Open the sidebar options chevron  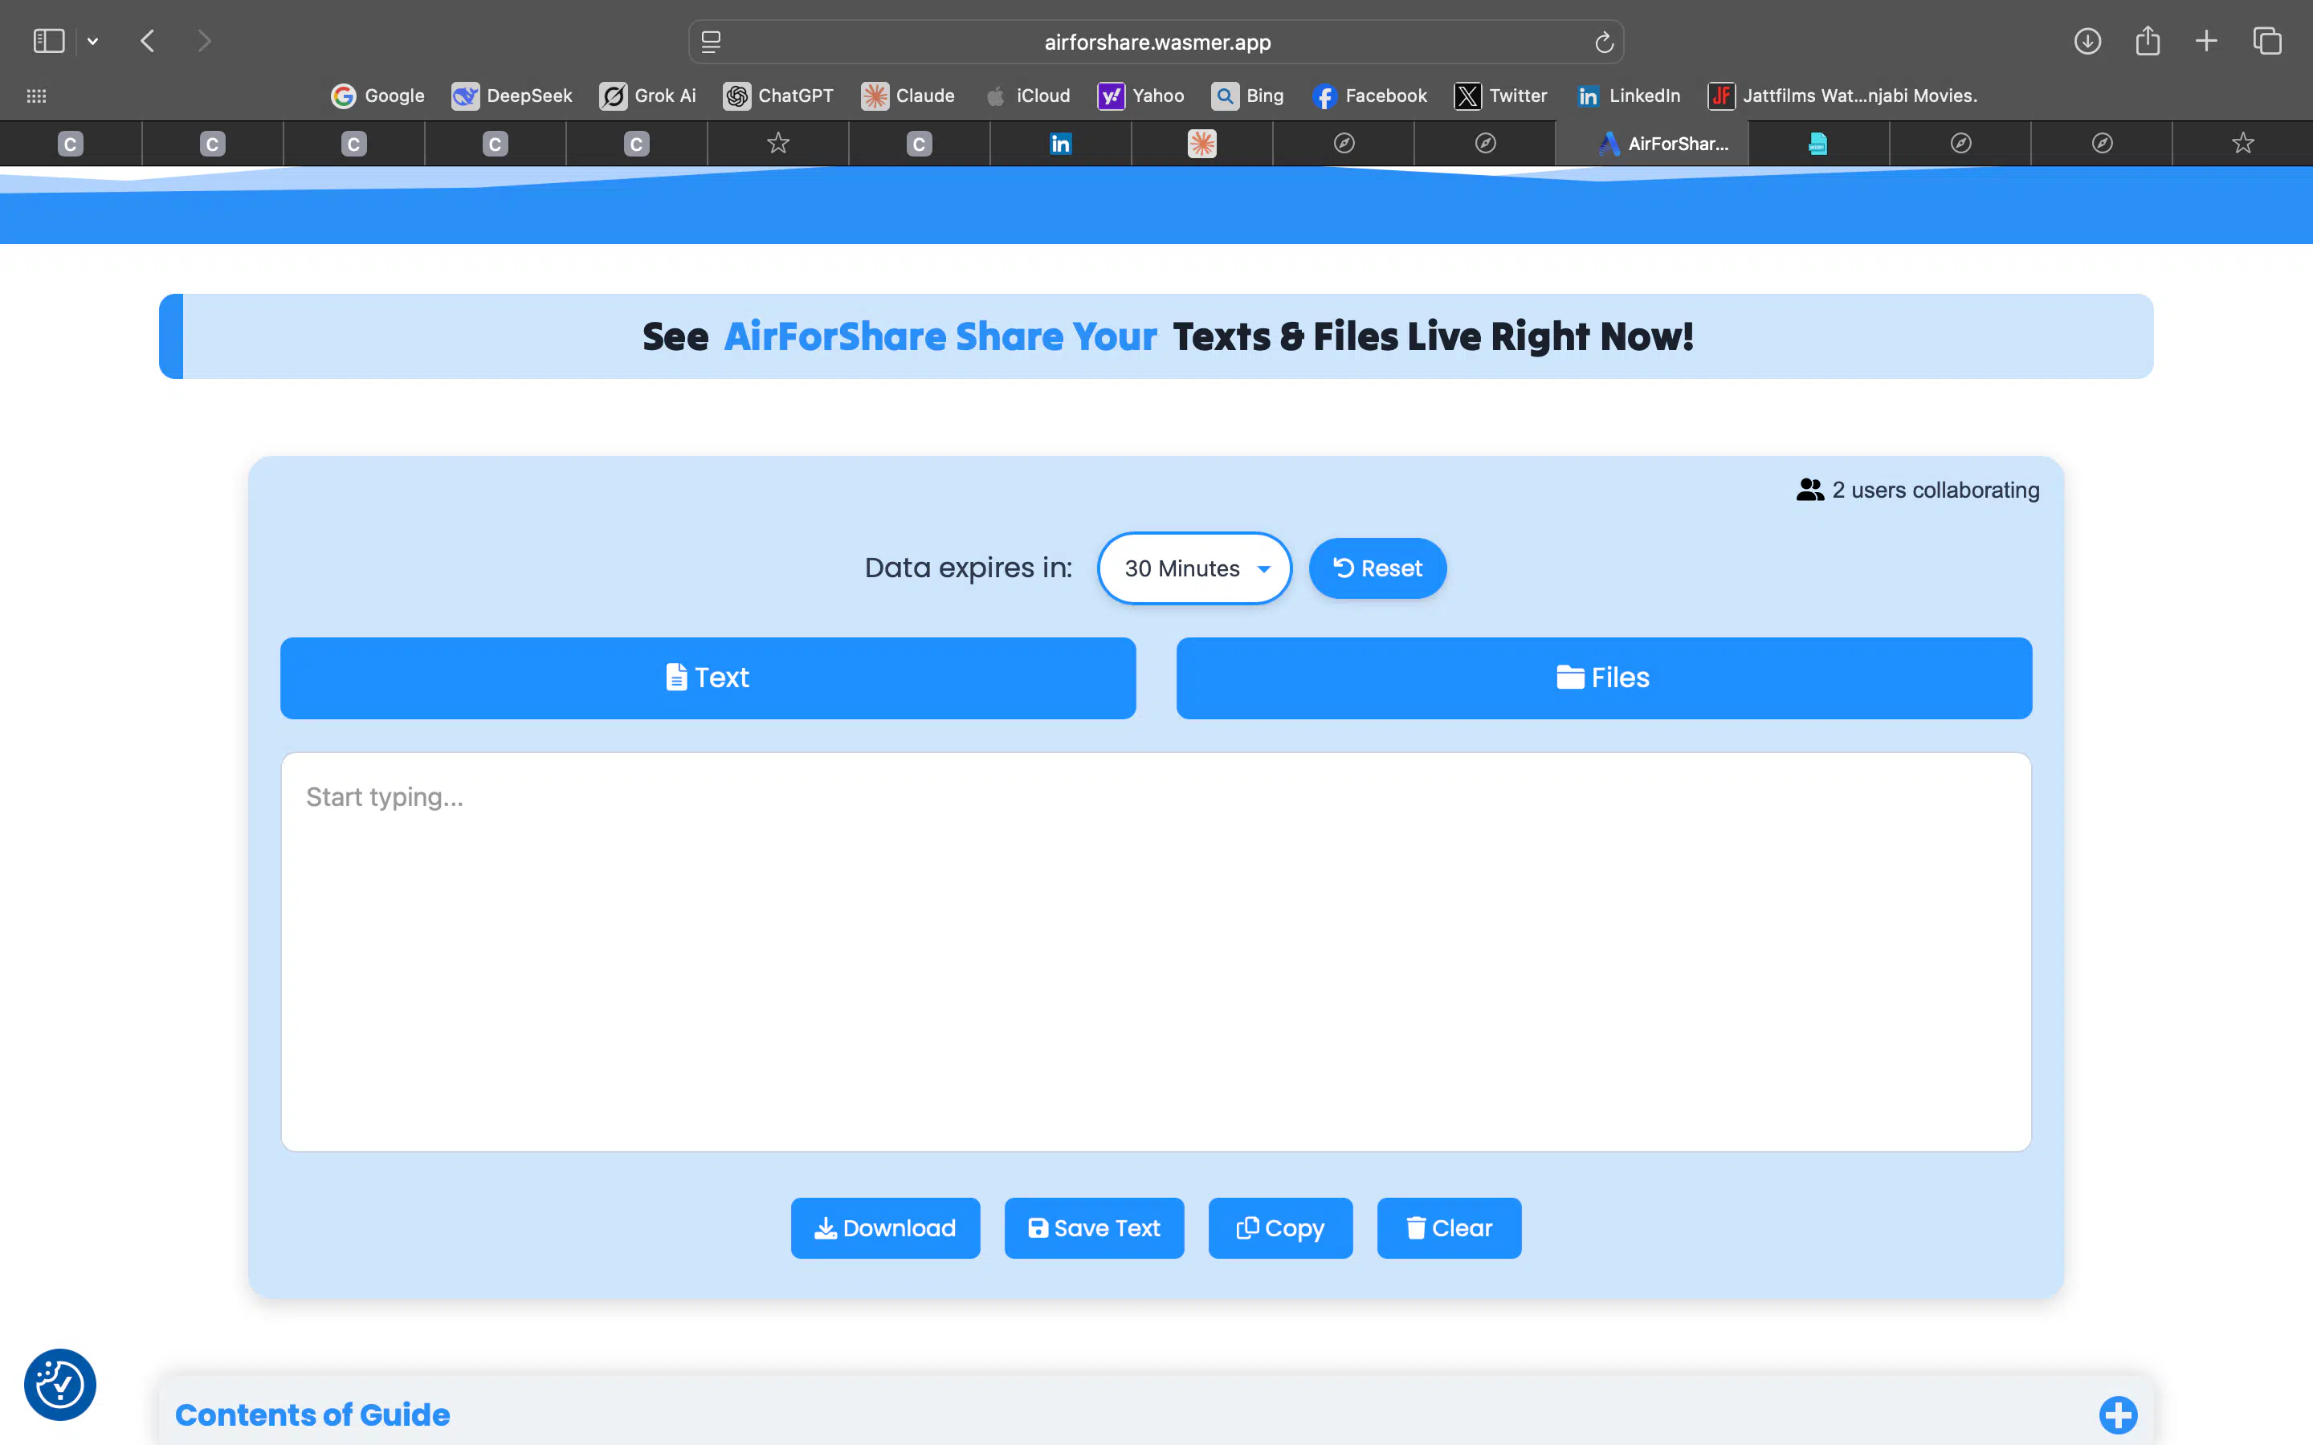[92, 40]
